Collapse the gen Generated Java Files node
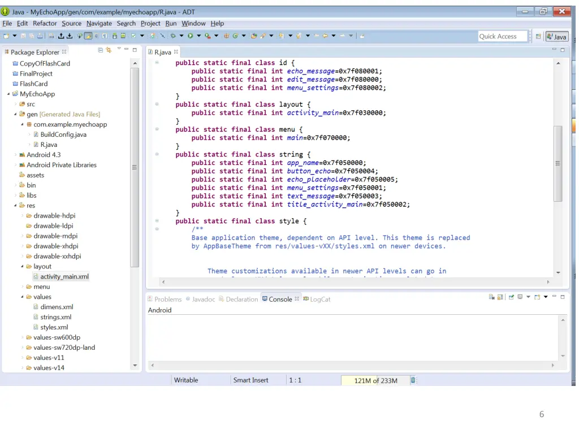The image size is (579, 434). (x=15, y=114)
